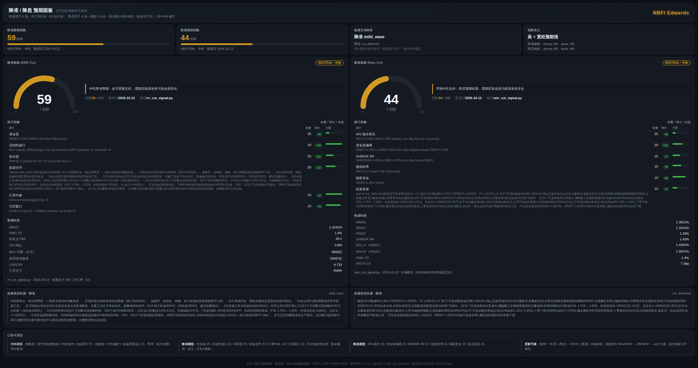Select the 政策信号 factor row
The width and height of the screenshot is (698, 368).
point(175,178)
